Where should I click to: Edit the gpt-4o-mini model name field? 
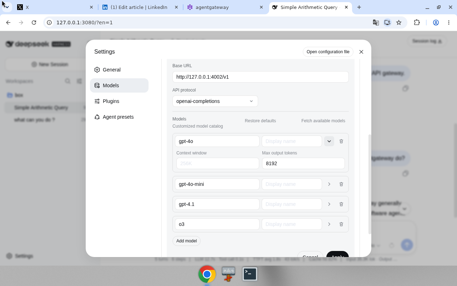point(217,184)
